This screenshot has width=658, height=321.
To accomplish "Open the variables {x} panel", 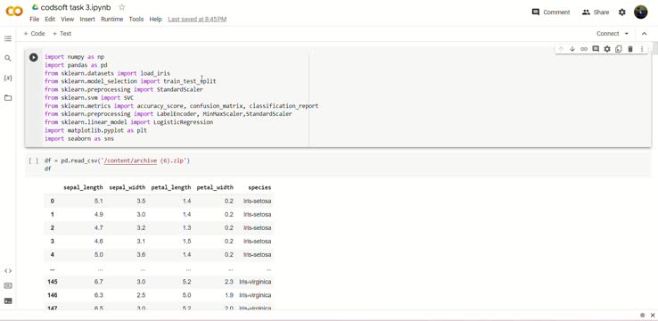I will point(8,78).
